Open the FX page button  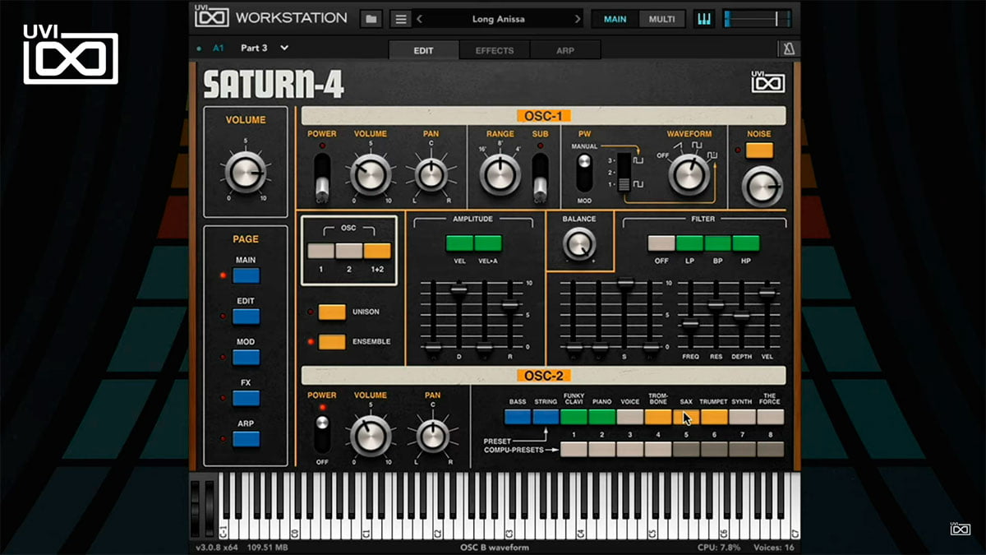246,398
